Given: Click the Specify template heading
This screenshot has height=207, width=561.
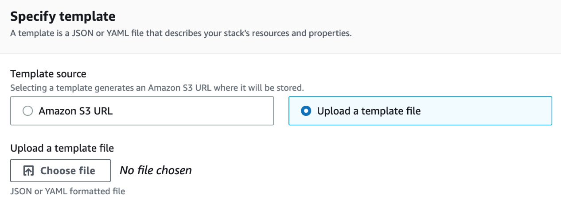Looking at the screenshot, I should coord(62,17).
